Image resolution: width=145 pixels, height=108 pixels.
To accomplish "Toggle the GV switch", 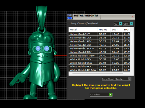I will pos(118,24).
